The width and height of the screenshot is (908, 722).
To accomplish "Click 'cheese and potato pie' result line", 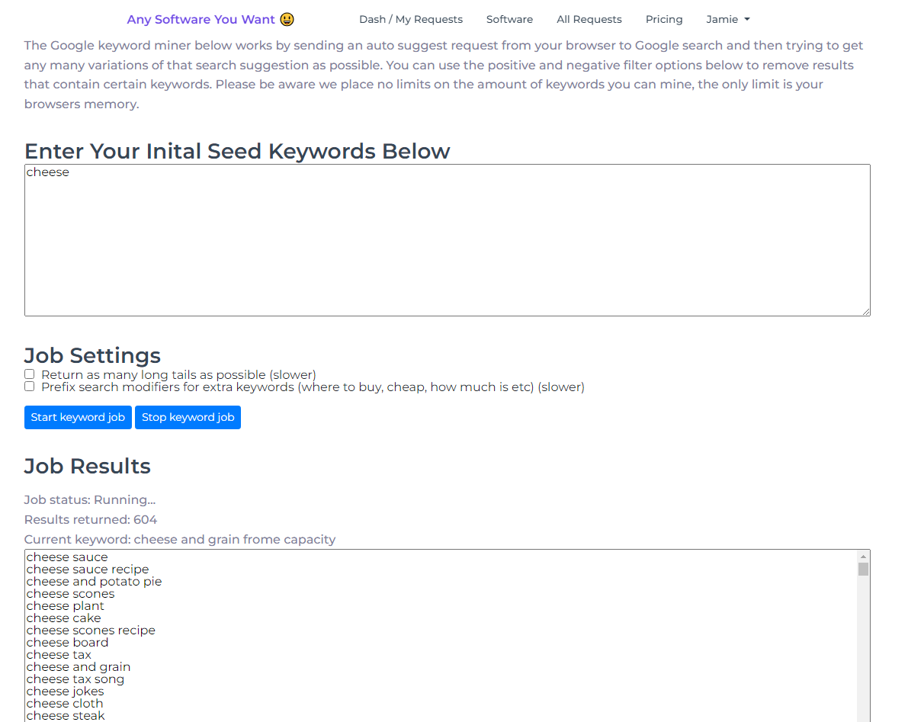I will coord(94,582).
